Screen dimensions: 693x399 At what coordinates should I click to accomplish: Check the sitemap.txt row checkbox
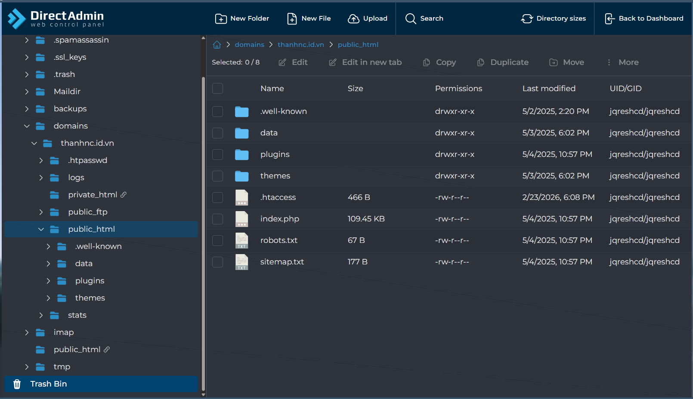pyautogui.click(x=218, y=262)
